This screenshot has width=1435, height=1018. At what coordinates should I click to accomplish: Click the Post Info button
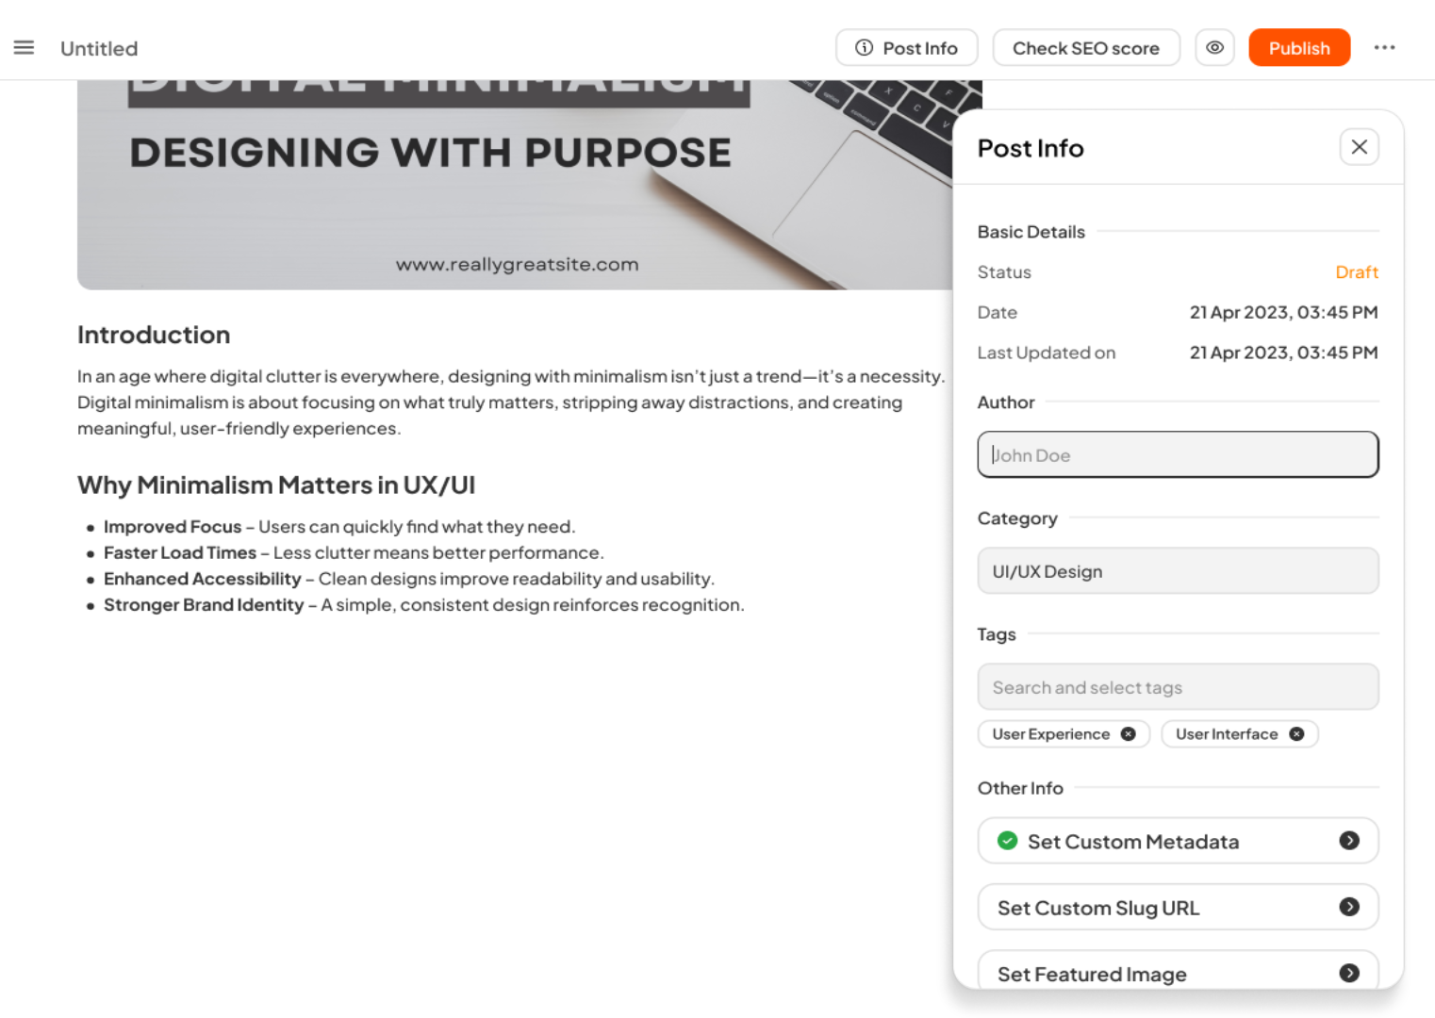pos(906,48)
